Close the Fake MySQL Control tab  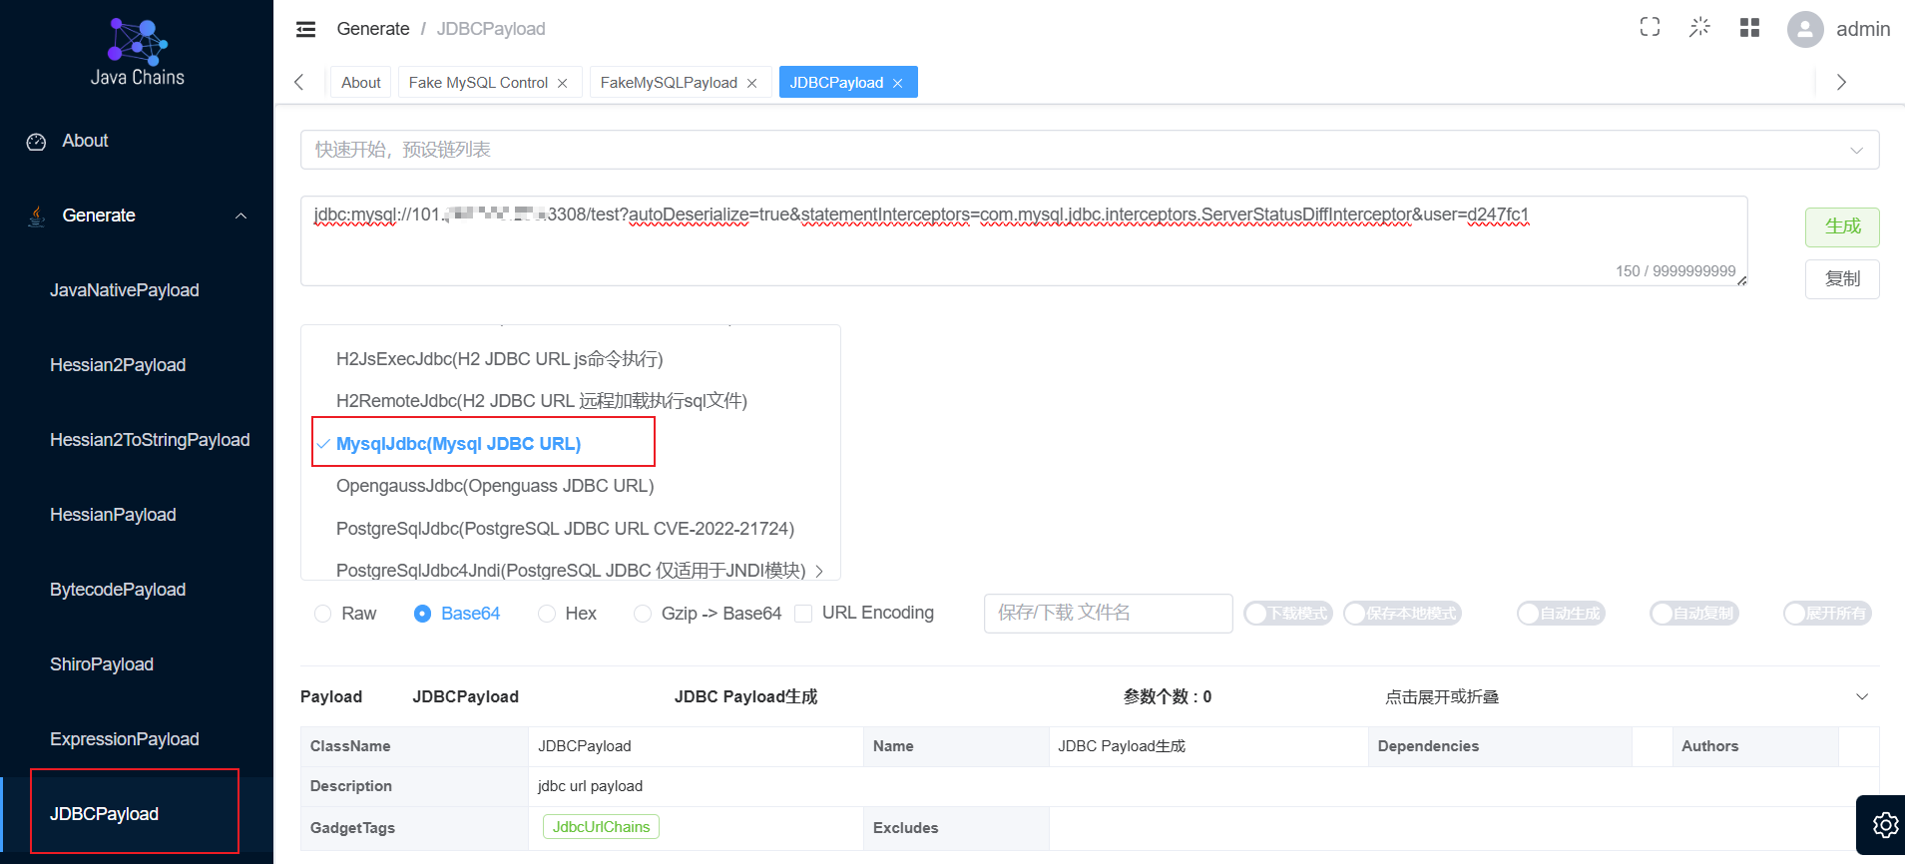tap(563, 83)
